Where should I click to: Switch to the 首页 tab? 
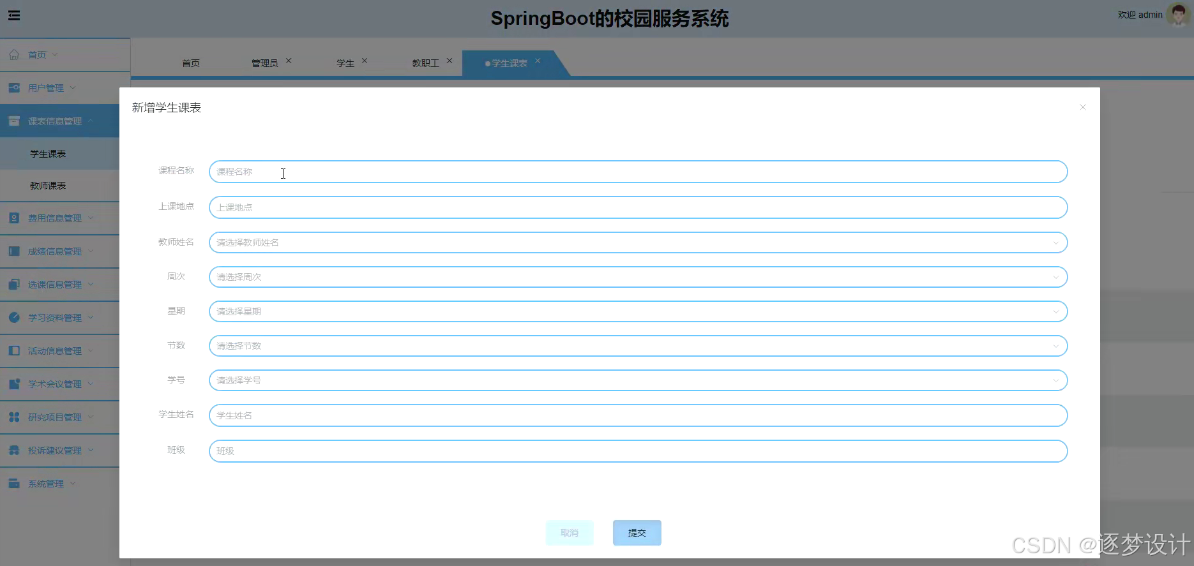191,63
